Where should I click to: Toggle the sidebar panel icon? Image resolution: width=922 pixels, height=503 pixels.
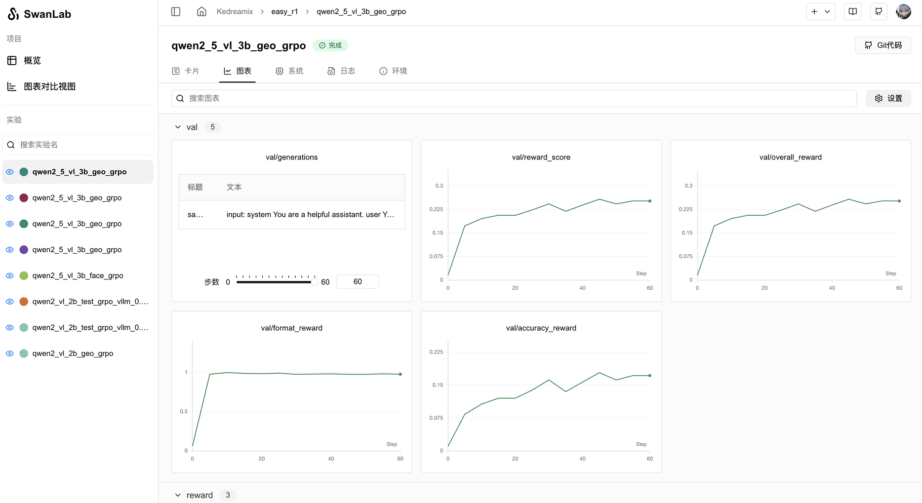coord(176,11)
